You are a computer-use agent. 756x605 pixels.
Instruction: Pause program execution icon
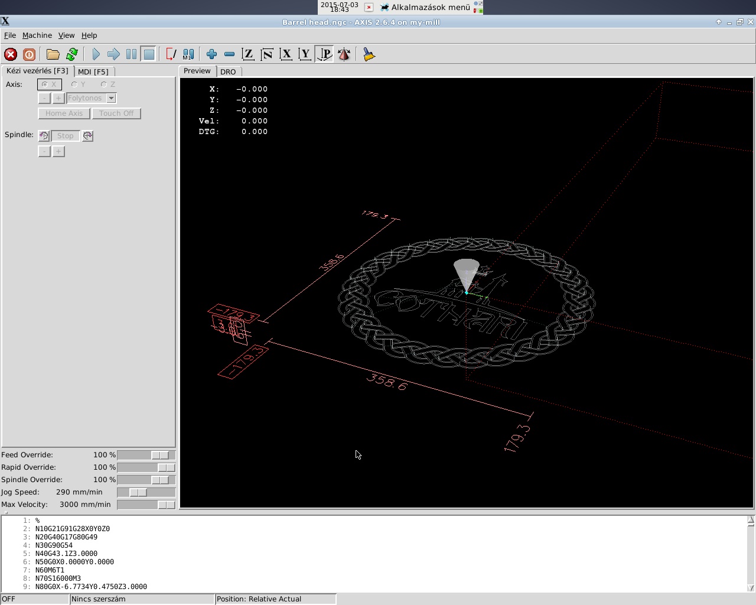[x=131, y=54]
